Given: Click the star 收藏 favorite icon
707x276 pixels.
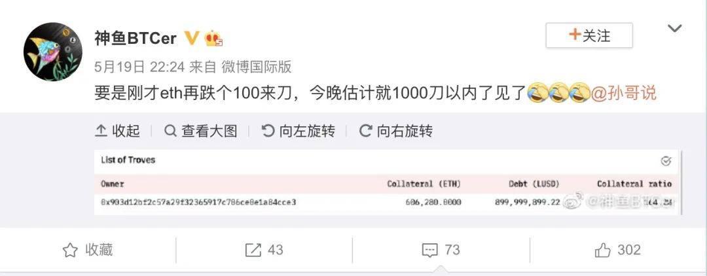Looking at the screenshot, I should (x=70, y=250).
